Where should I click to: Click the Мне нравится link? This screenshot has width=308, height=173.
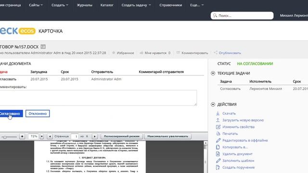click(x=155, y=53)
